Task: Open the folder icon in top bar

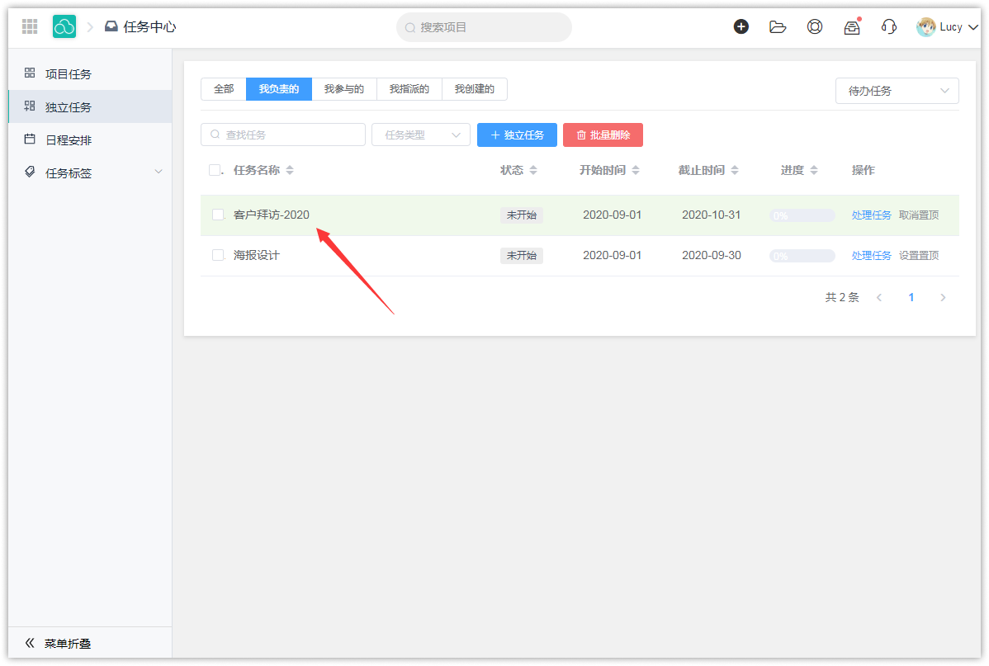Action: 778,26
